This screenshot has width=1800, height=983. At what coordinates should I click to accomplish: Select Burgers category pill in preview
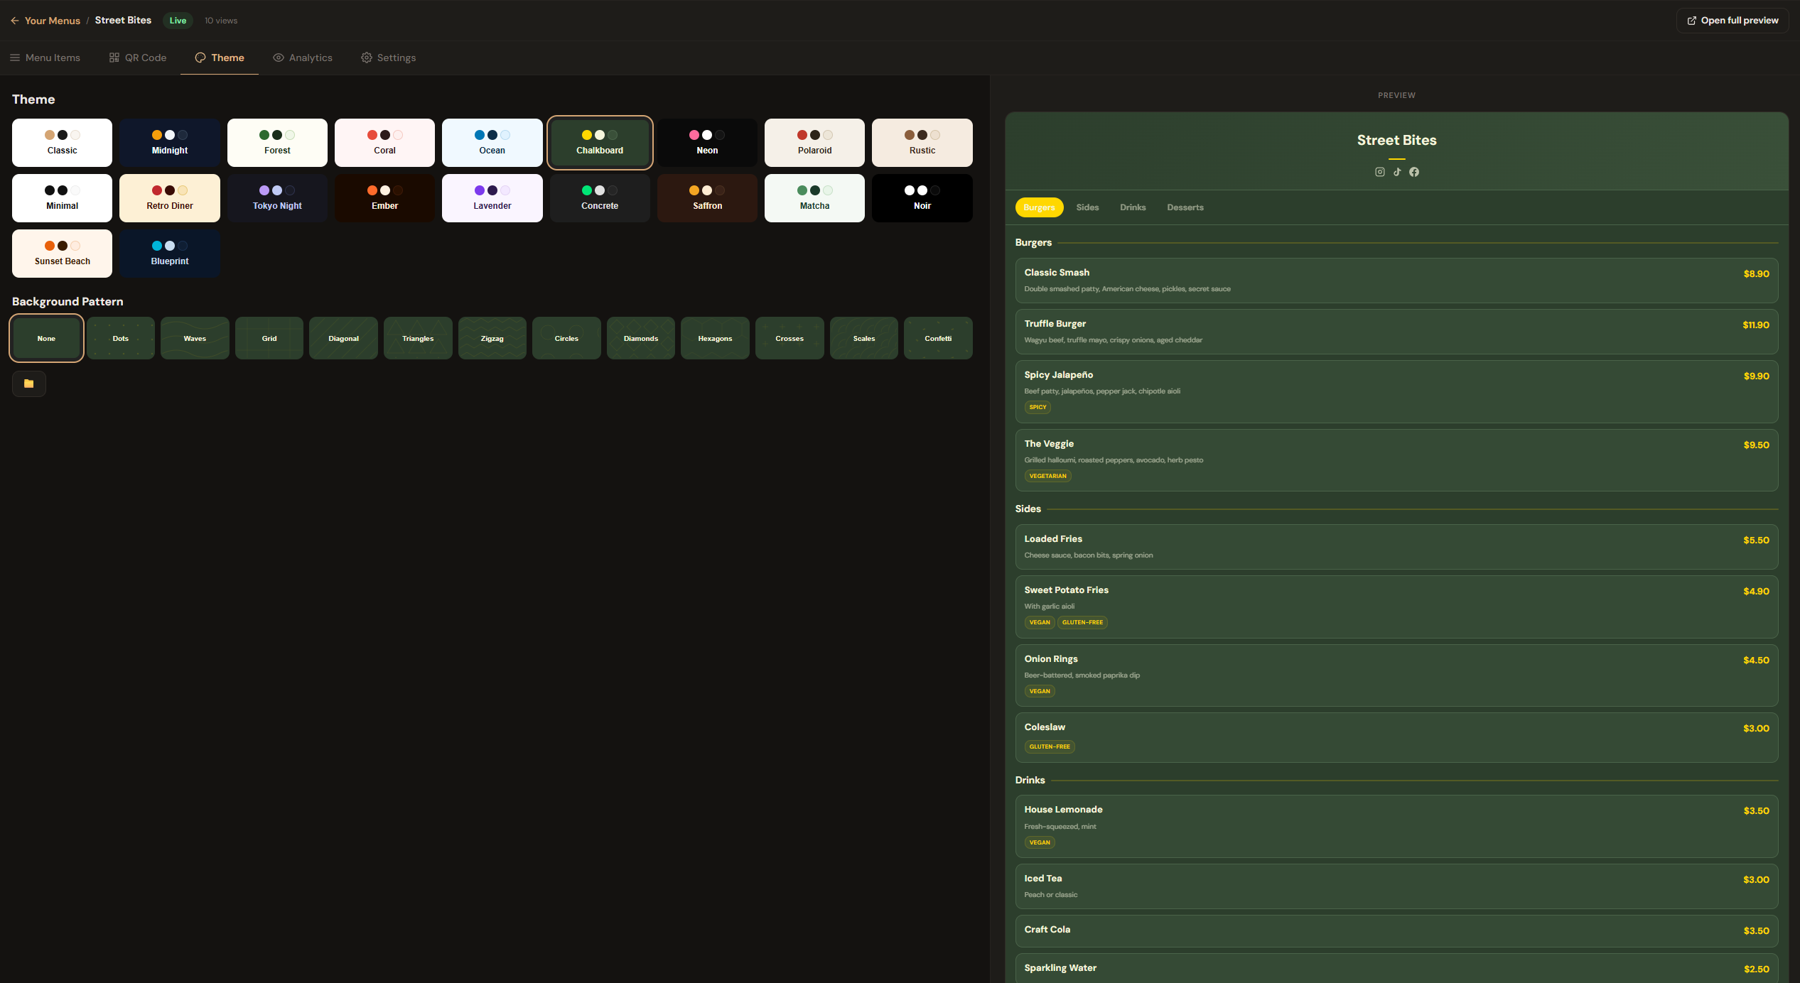1039,207
